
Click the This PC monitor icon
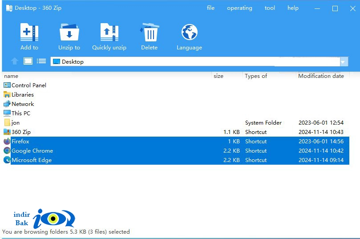pyautogui.click(x=7, y=113)
